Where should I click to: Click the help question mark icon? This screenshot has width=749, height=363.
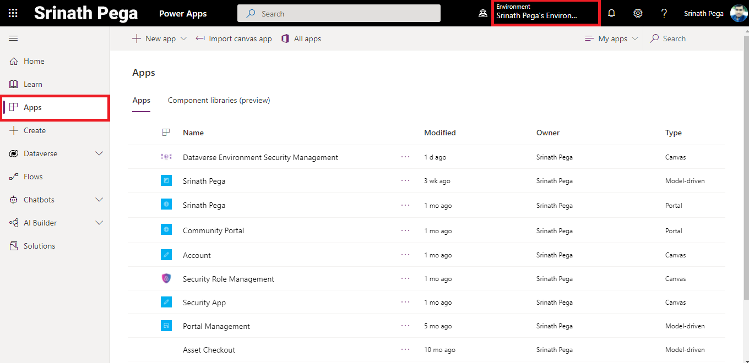[664, 13]
